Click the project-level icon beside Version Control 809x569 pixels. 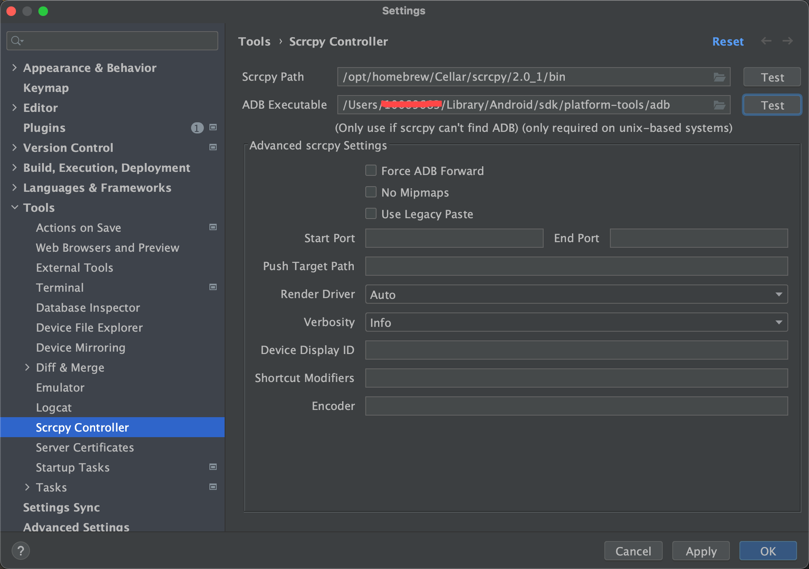pyautogui.click(x=213, y=147)
